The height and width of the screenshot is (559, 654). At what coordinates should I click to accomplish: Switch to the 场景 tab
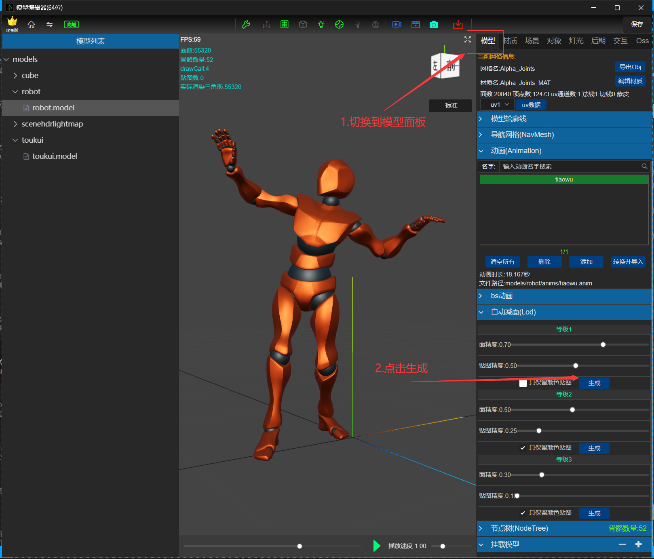[x=532, y=41]
